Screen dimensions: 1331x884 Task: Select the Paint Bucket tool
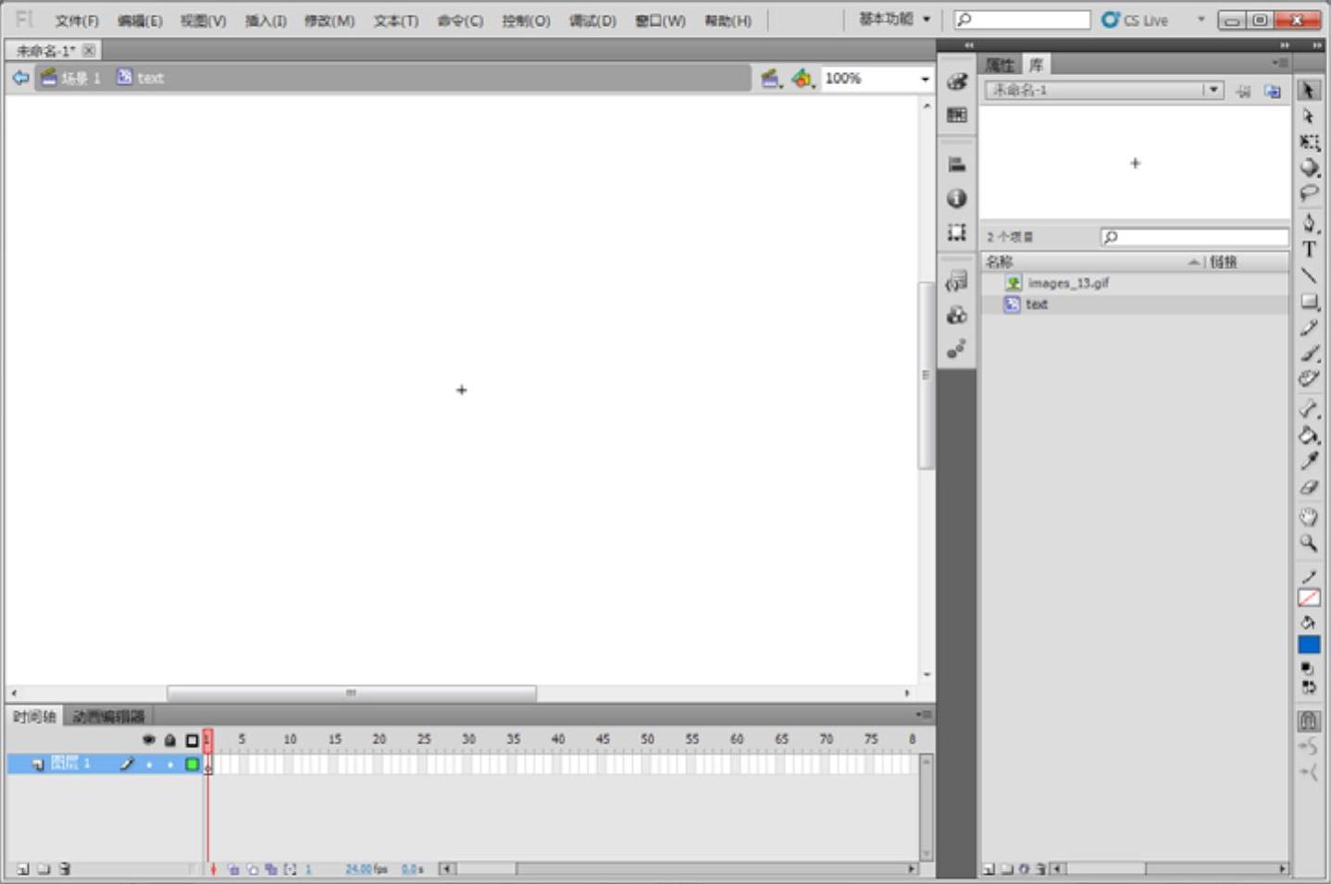point(1309,435)
